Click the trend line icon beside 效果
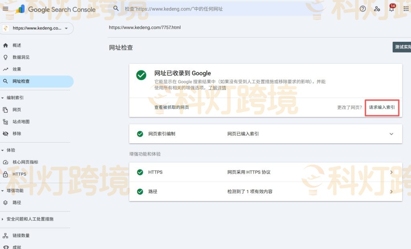Screen dimensions: 411x249 point(6,69)
